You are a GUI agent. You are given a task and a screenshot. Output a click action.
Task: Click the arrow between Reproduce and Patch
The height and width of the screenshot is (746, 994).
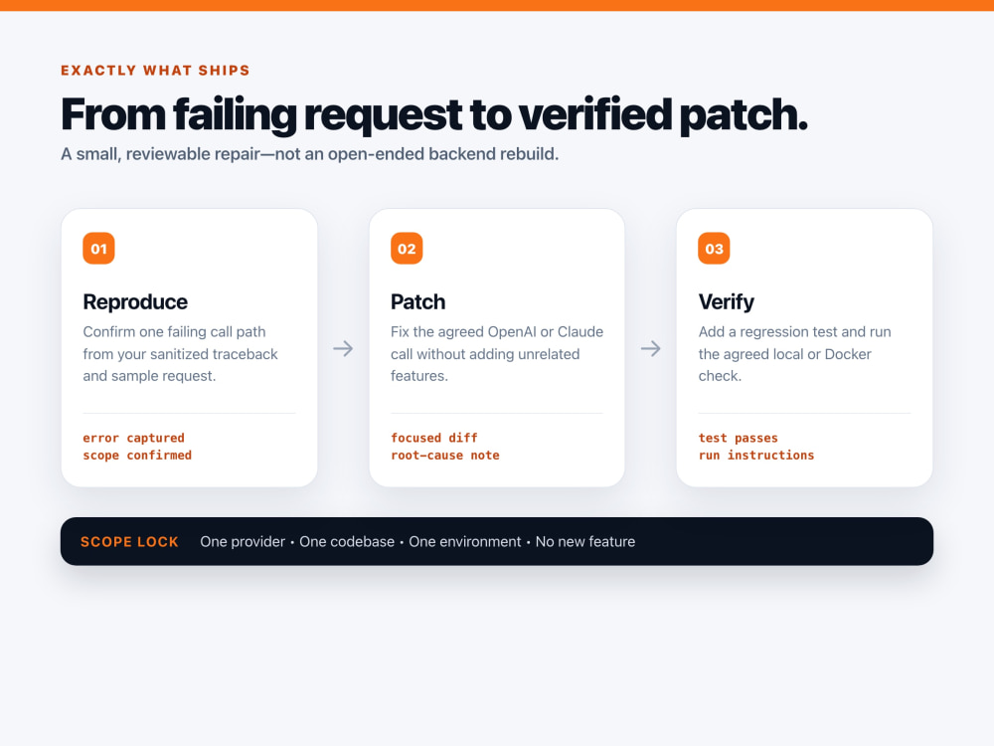coord(343,348)
